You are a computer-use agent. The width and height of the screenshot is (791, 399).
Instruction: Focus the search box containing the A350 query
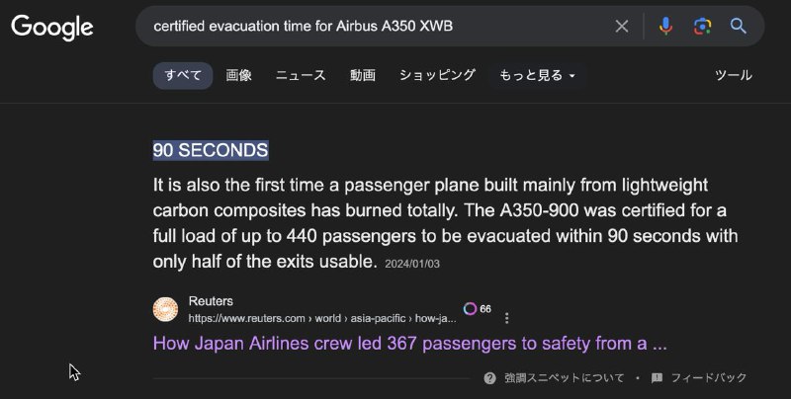[376, 27]
